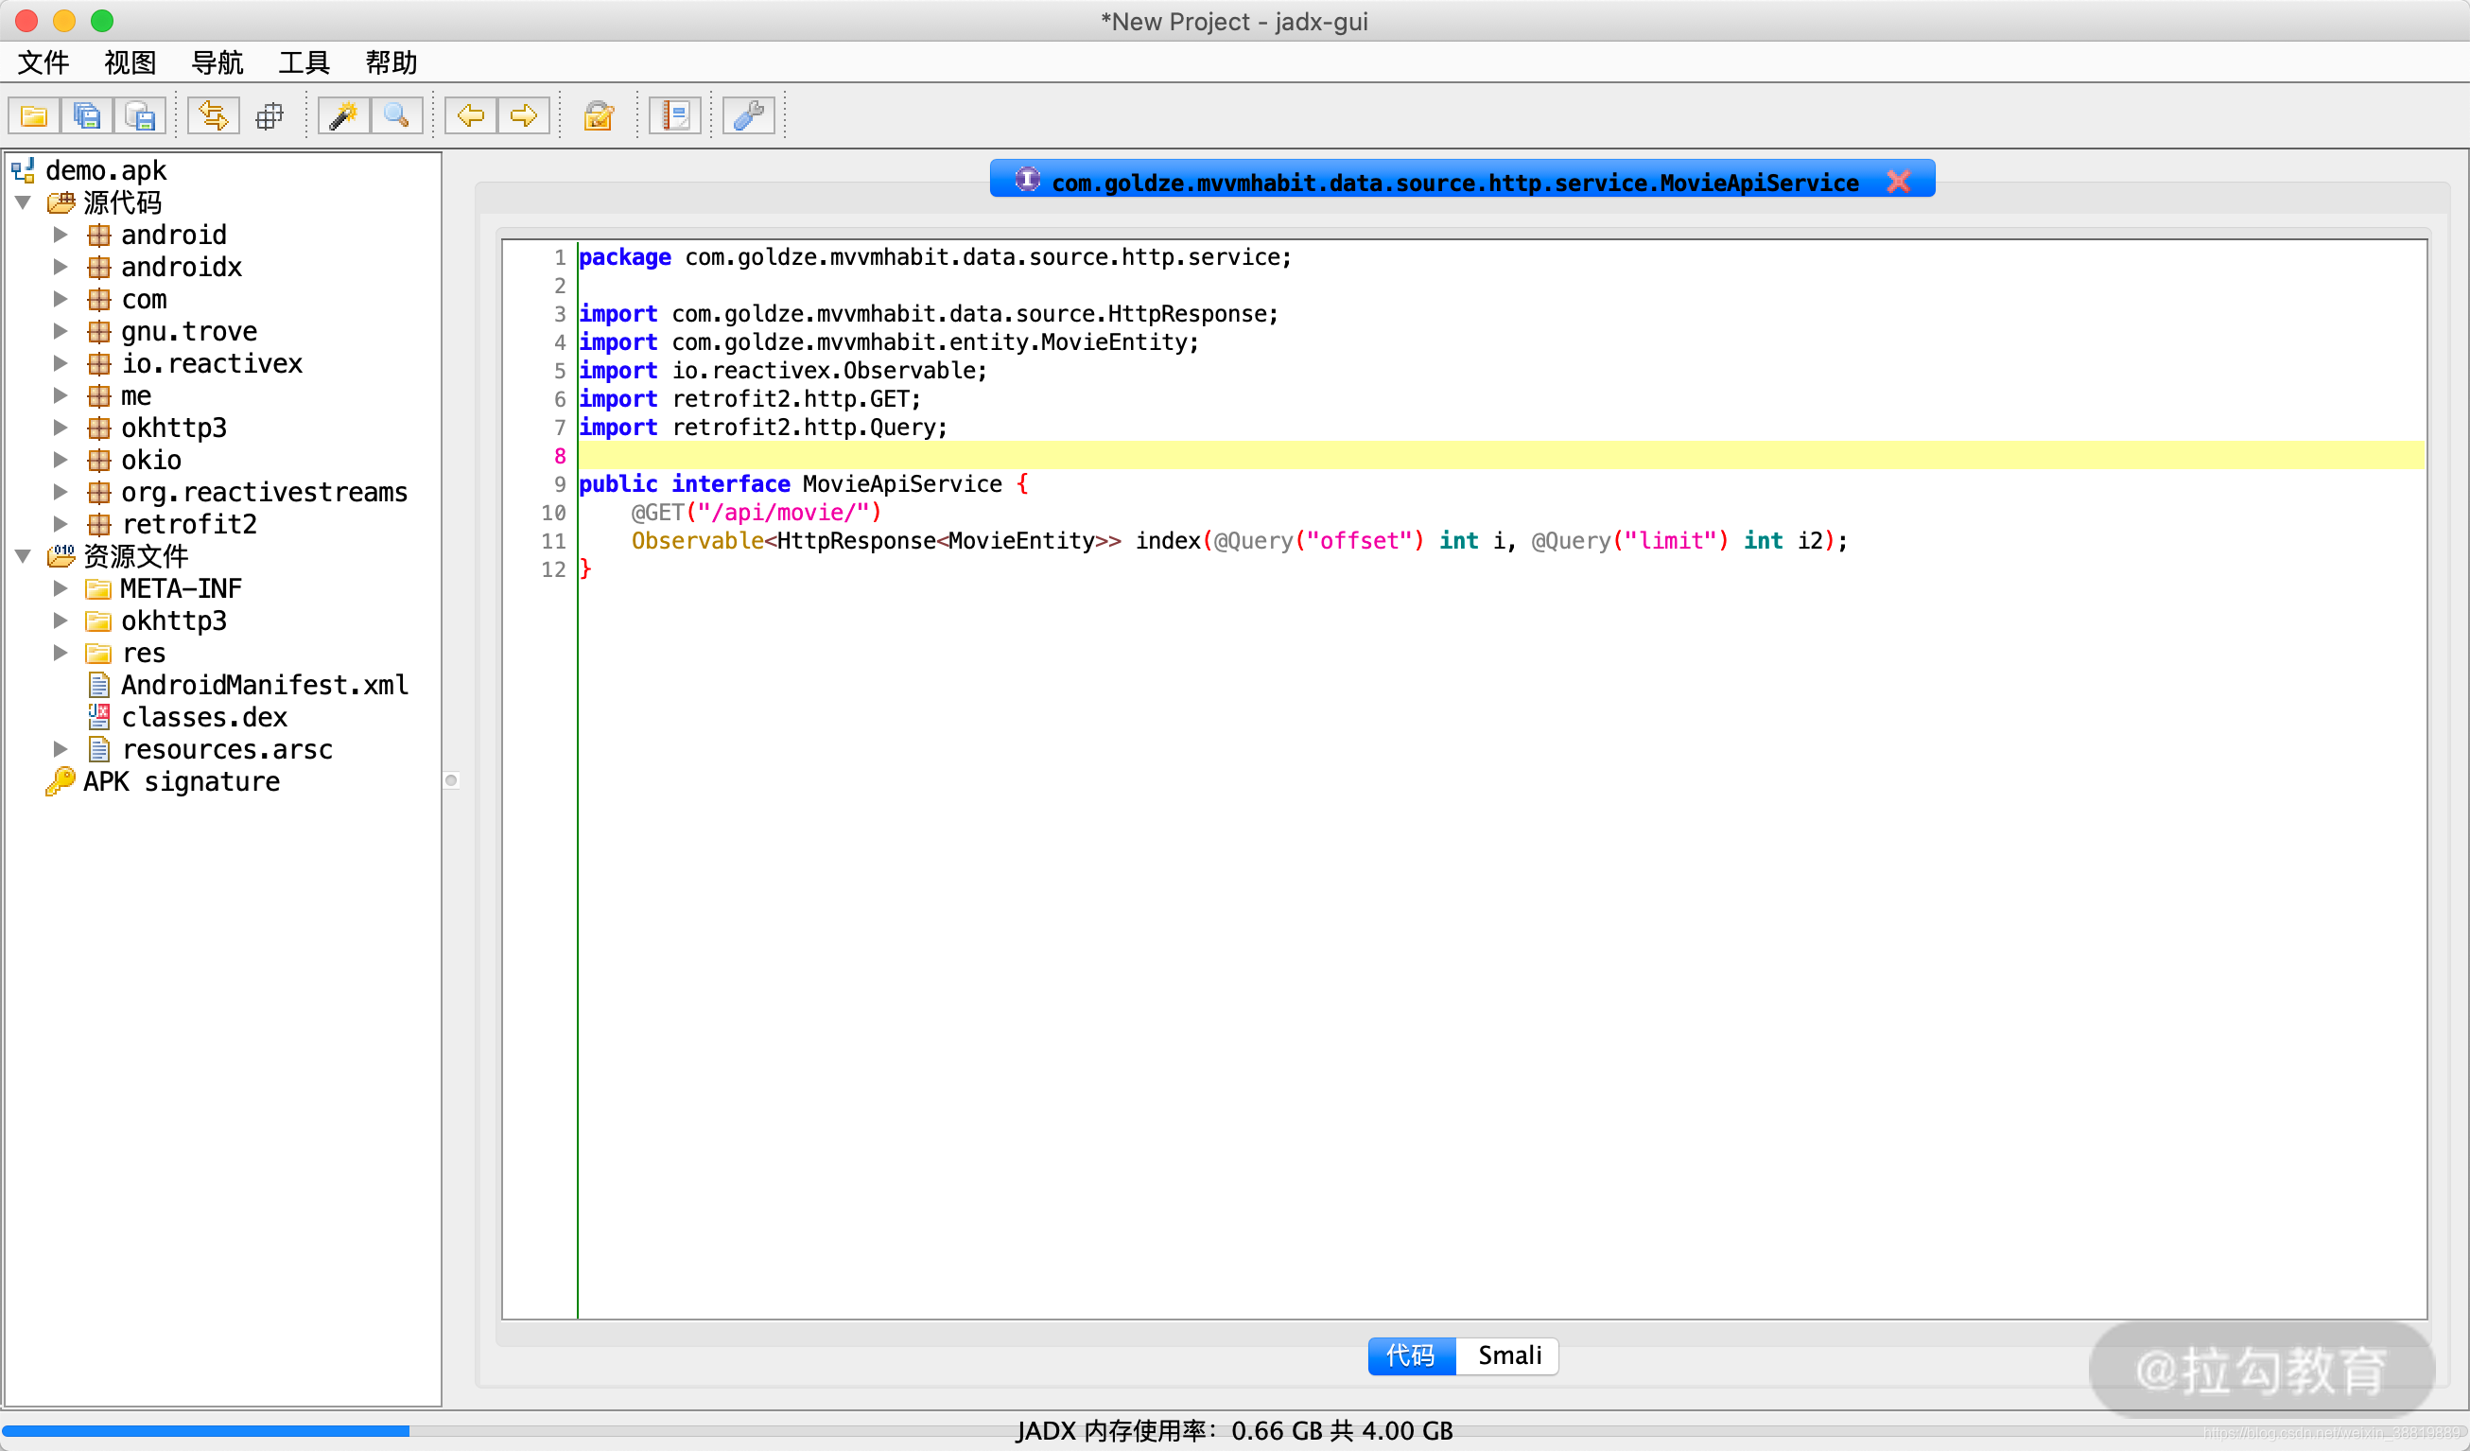Click the deobfuscation toolbar icon
This screenshot has width=2470, height=1451.
click(598, 115)
